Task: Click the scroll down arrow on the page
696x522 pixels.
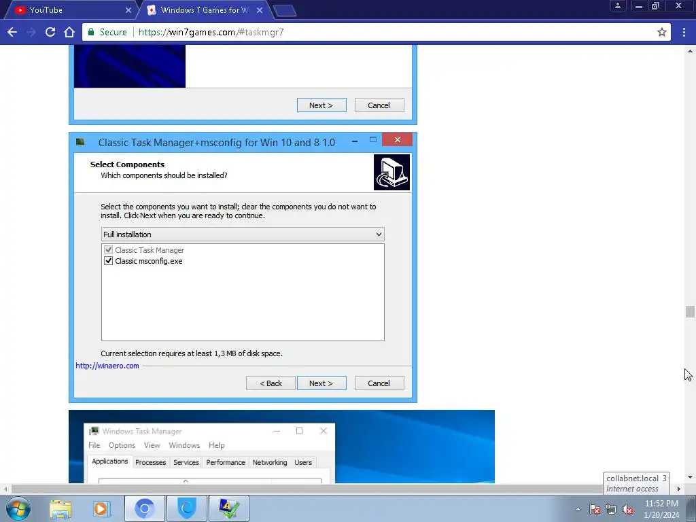Action: point(690,477)
